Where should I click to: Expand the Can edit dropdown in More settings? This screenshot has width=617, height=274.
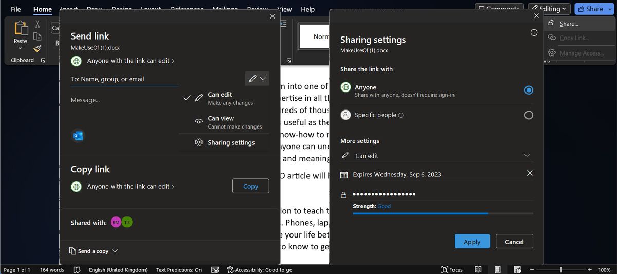[x=527, y=155]
